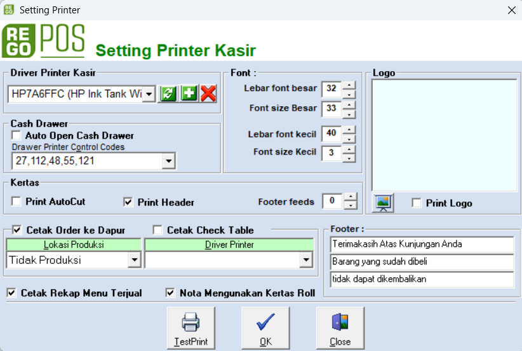This screenshot has height=351, width=522.
Task: Click the browse logo image icon
Action: pos(383,203)
